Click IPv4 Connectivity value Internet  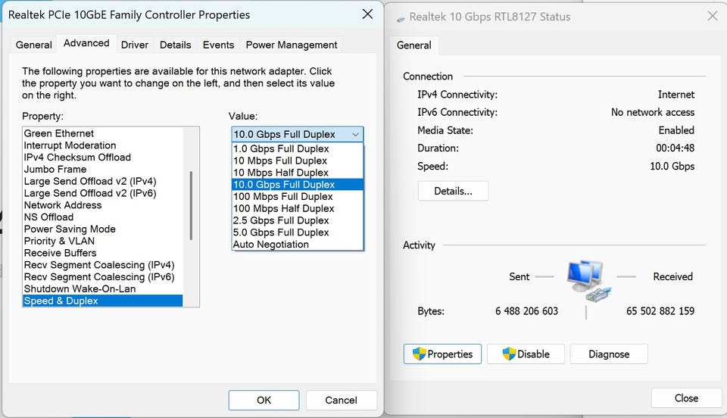coord(676,95)
